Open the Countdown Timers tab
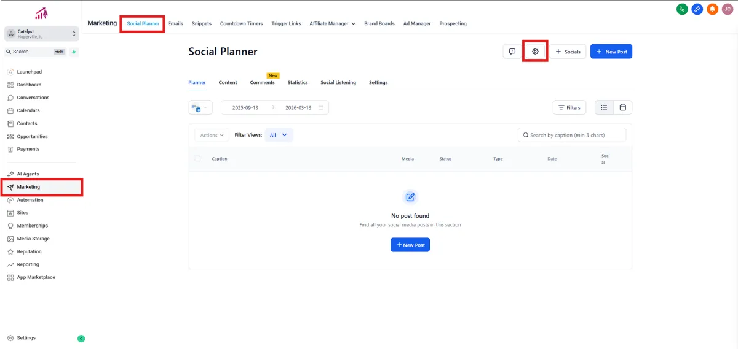The width and height of the screenshot is (738, 349). 242,23
